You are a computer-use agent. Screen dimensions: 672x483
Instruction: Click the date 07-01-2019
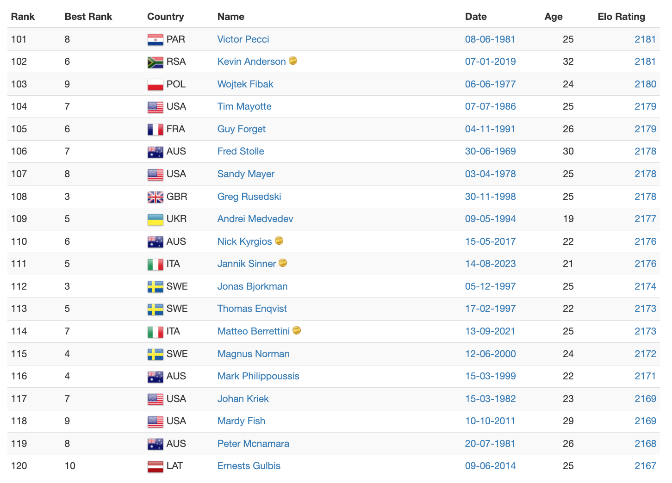click(x=490, y=62)
